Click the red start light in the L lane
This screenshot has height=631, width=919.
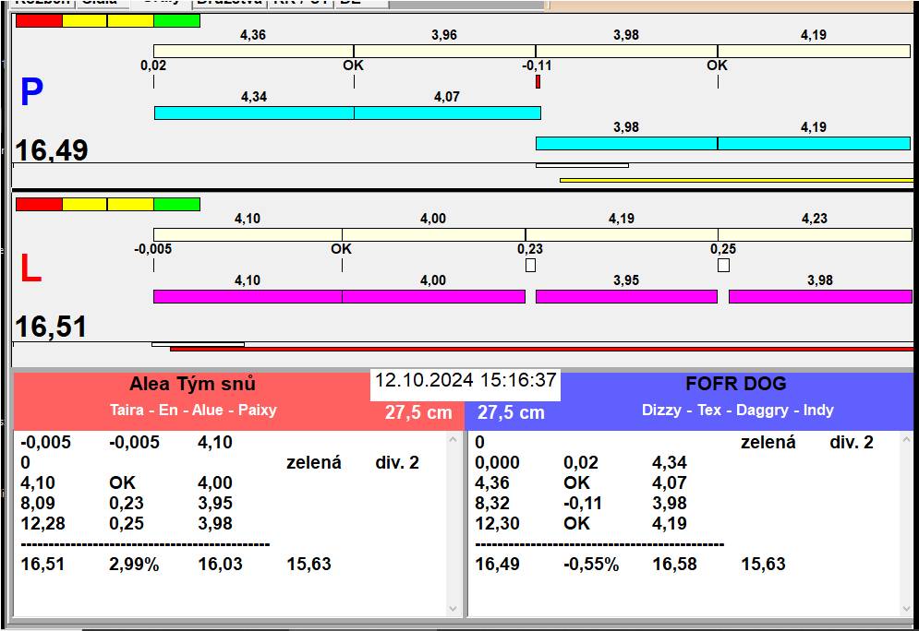tap(39, 204)
